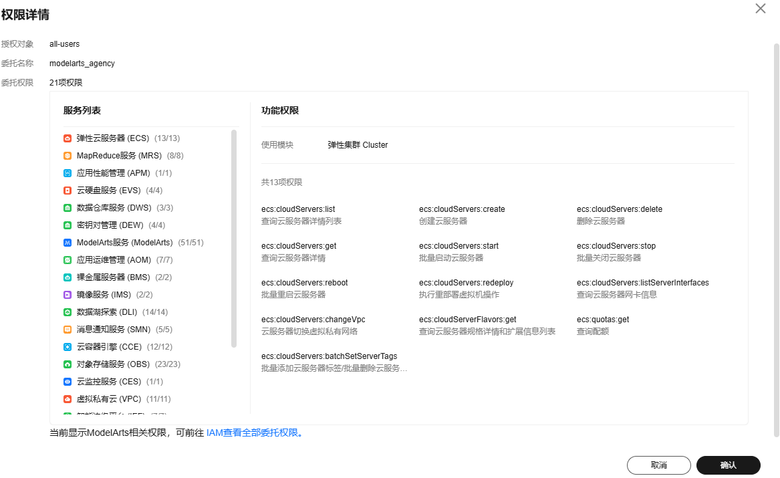Click the ecs:quotas:get permission
Viewport: 780px width, 478px height.
click(603, 320)
